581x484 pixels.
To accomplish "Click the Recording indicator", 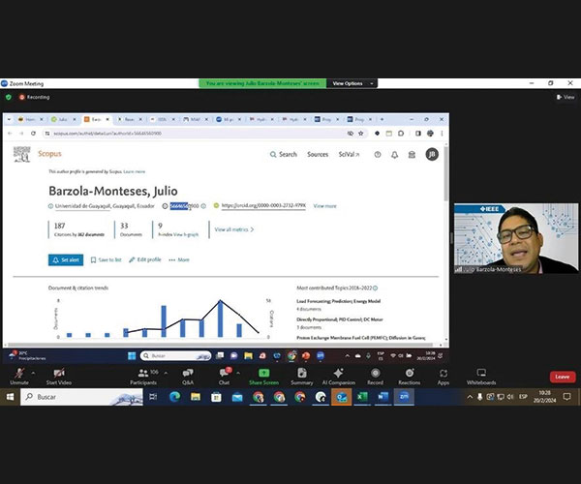I will point(35,97).
